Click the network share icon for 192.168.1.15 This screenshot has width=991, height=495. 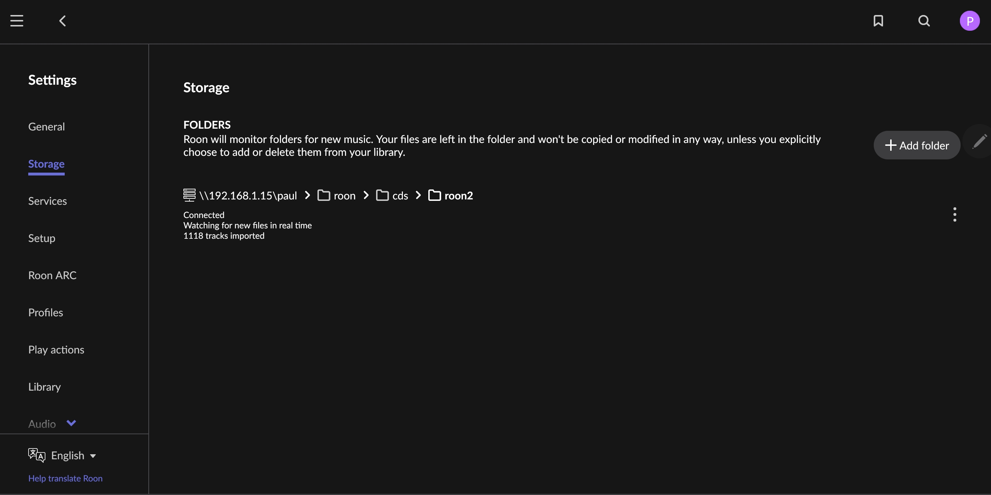tap(189, 195)
